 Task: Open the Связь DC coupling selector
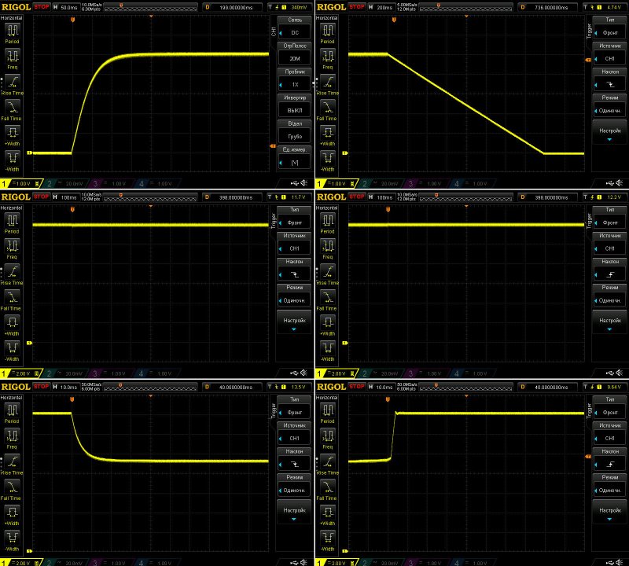295,28
